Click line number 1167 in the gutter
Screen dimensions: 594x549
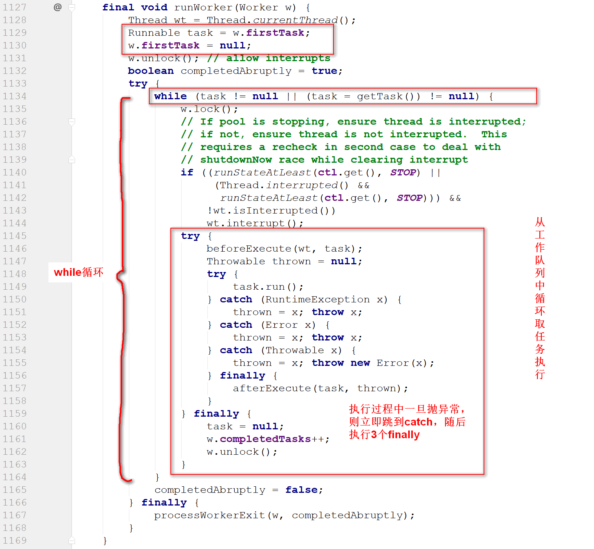[x=15, y=515]
